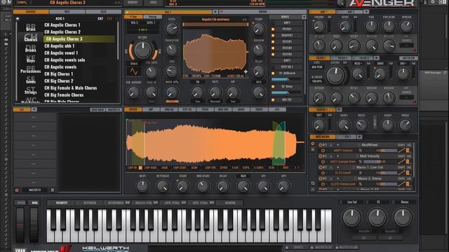Image resolution: width=449 pixels, height=252 pixels.
Task: Click the mod matrix add row plus icon
Action: pyautogui.click(x=313, y=150)
